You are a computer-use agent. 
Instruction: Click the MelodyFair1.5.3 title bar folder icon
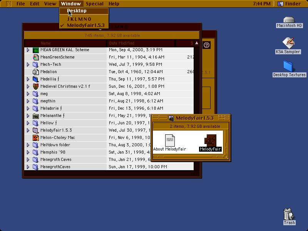coord(171,118)
